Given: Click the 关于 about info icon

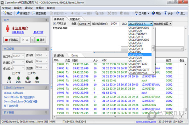Looking at the screenshot, I should [165, 13].
